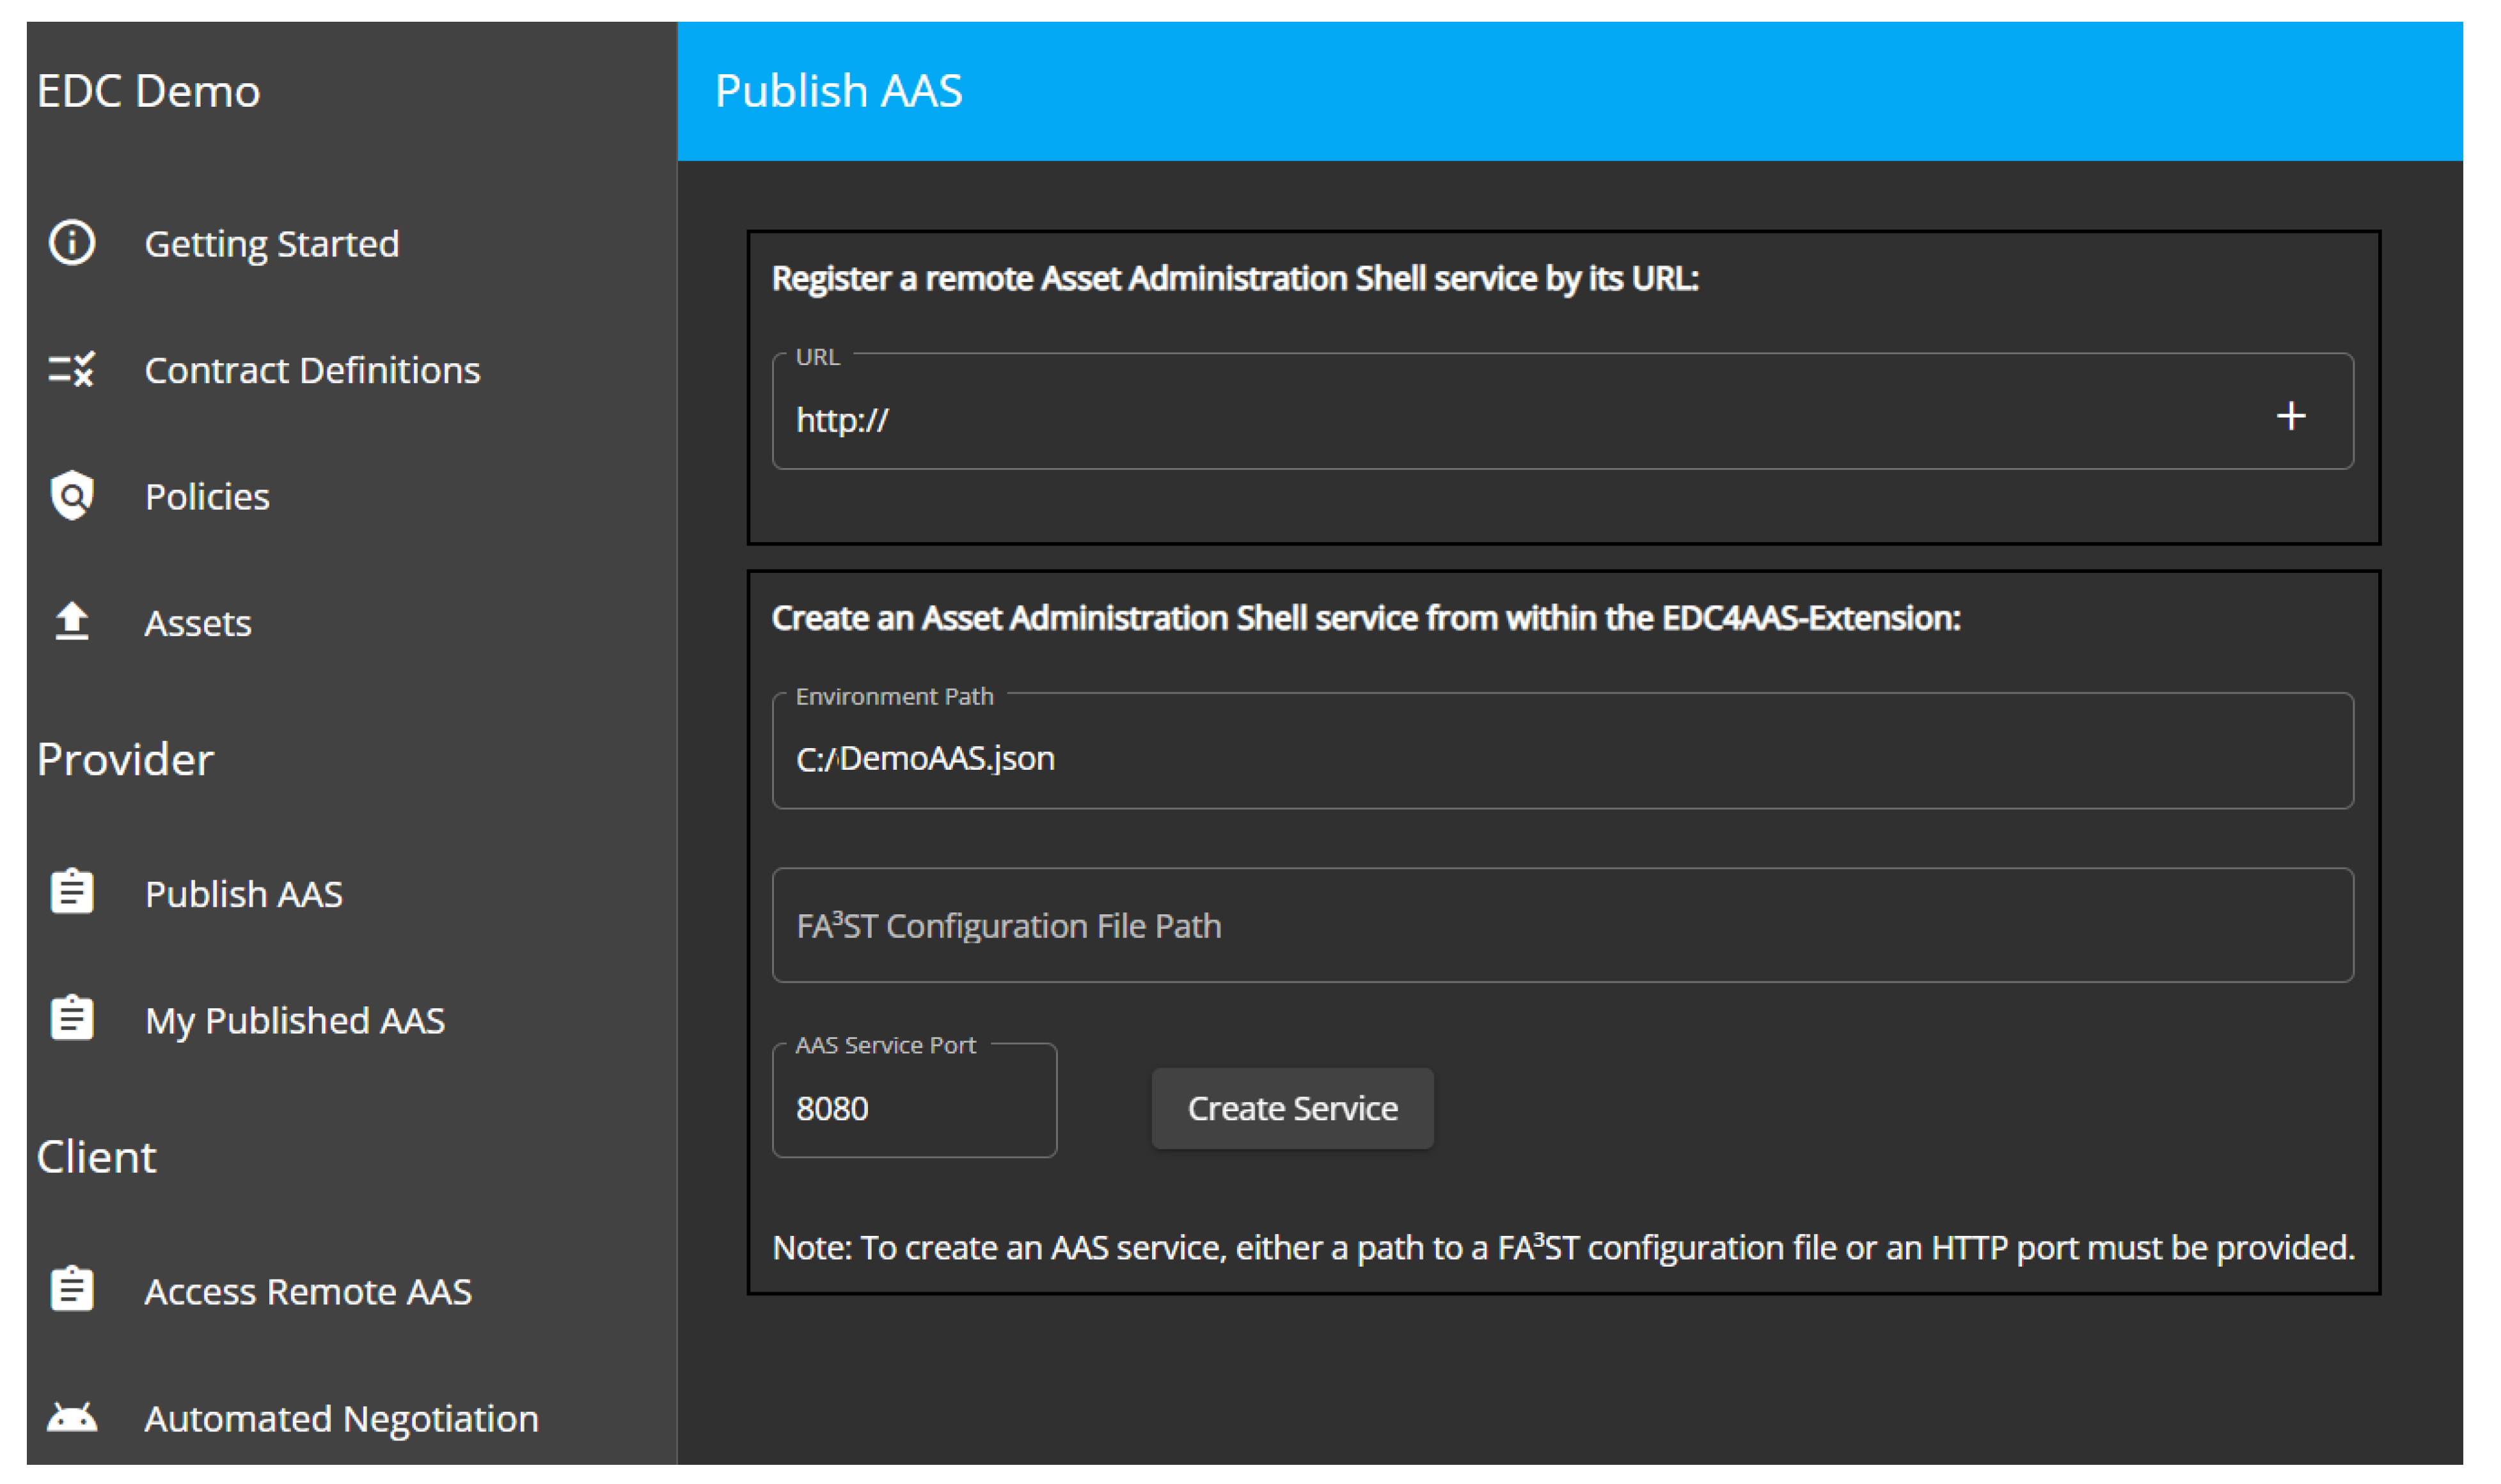This screenshot has height=1484, width=2501.
Task: Navigate to My Published AAS
Action: pyautogui.click(x=294, y=1020)
